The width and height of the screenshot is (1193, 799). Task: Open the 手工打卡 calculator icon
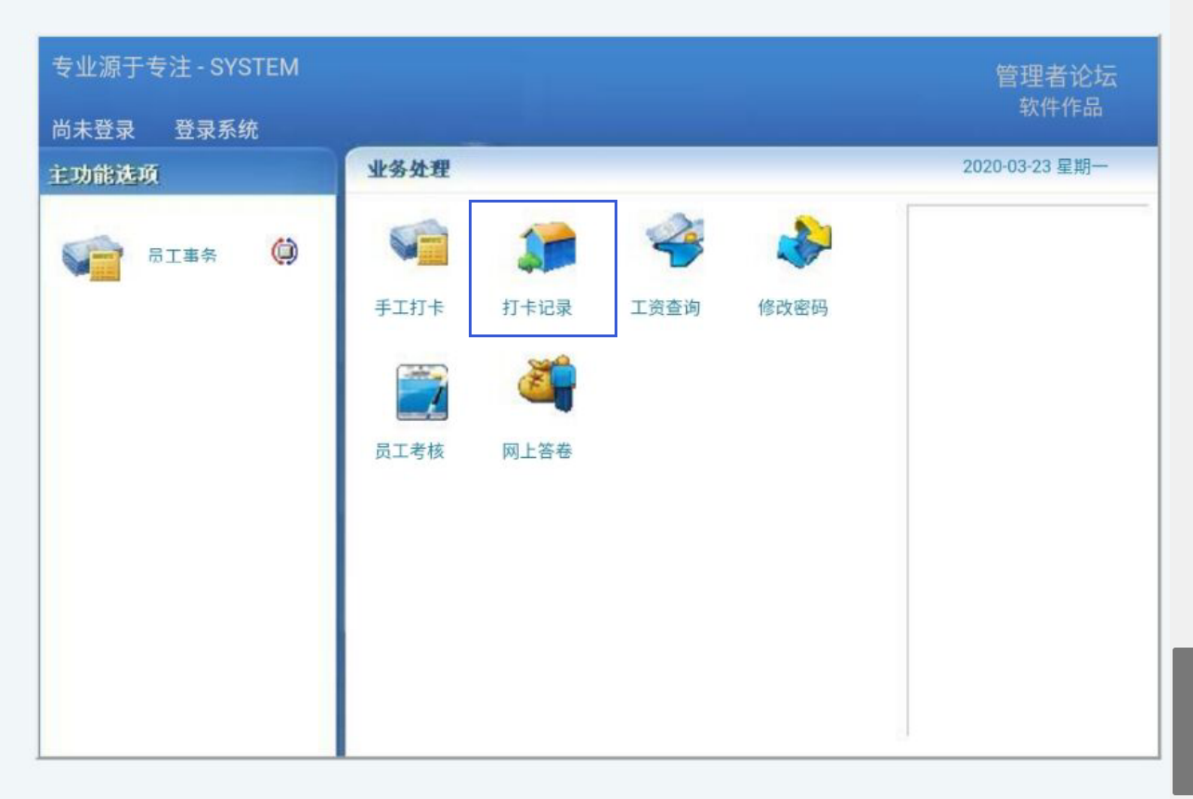[419, 245]
